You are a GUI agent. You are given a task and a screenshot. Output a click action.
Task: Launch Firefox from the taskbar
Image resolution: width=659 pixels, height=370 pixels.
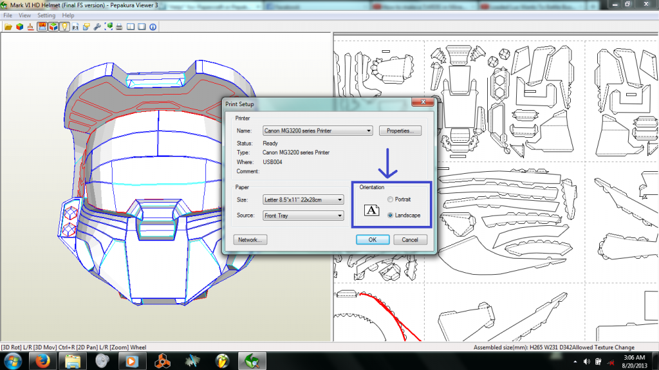(42, 361)
